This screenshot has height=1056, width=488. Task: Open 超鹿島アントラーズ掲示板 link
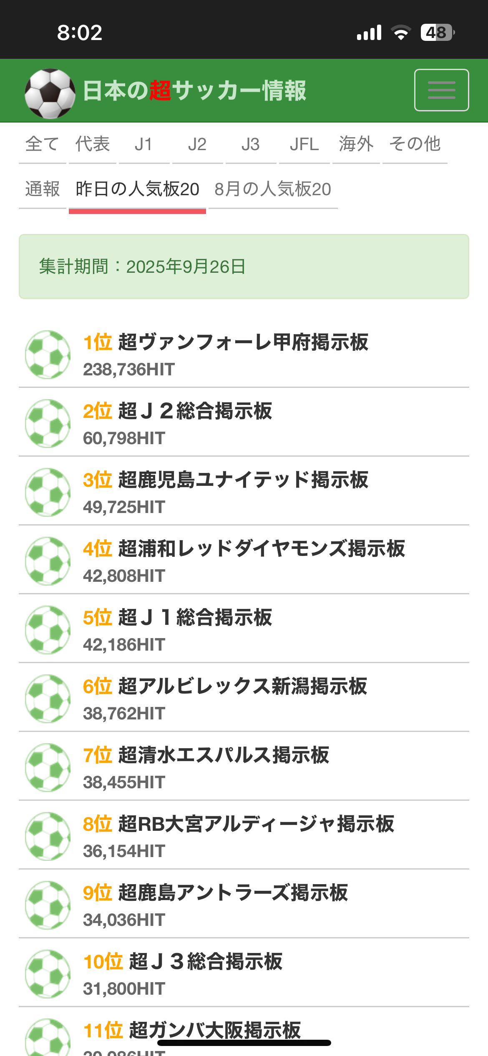[233, 893]
